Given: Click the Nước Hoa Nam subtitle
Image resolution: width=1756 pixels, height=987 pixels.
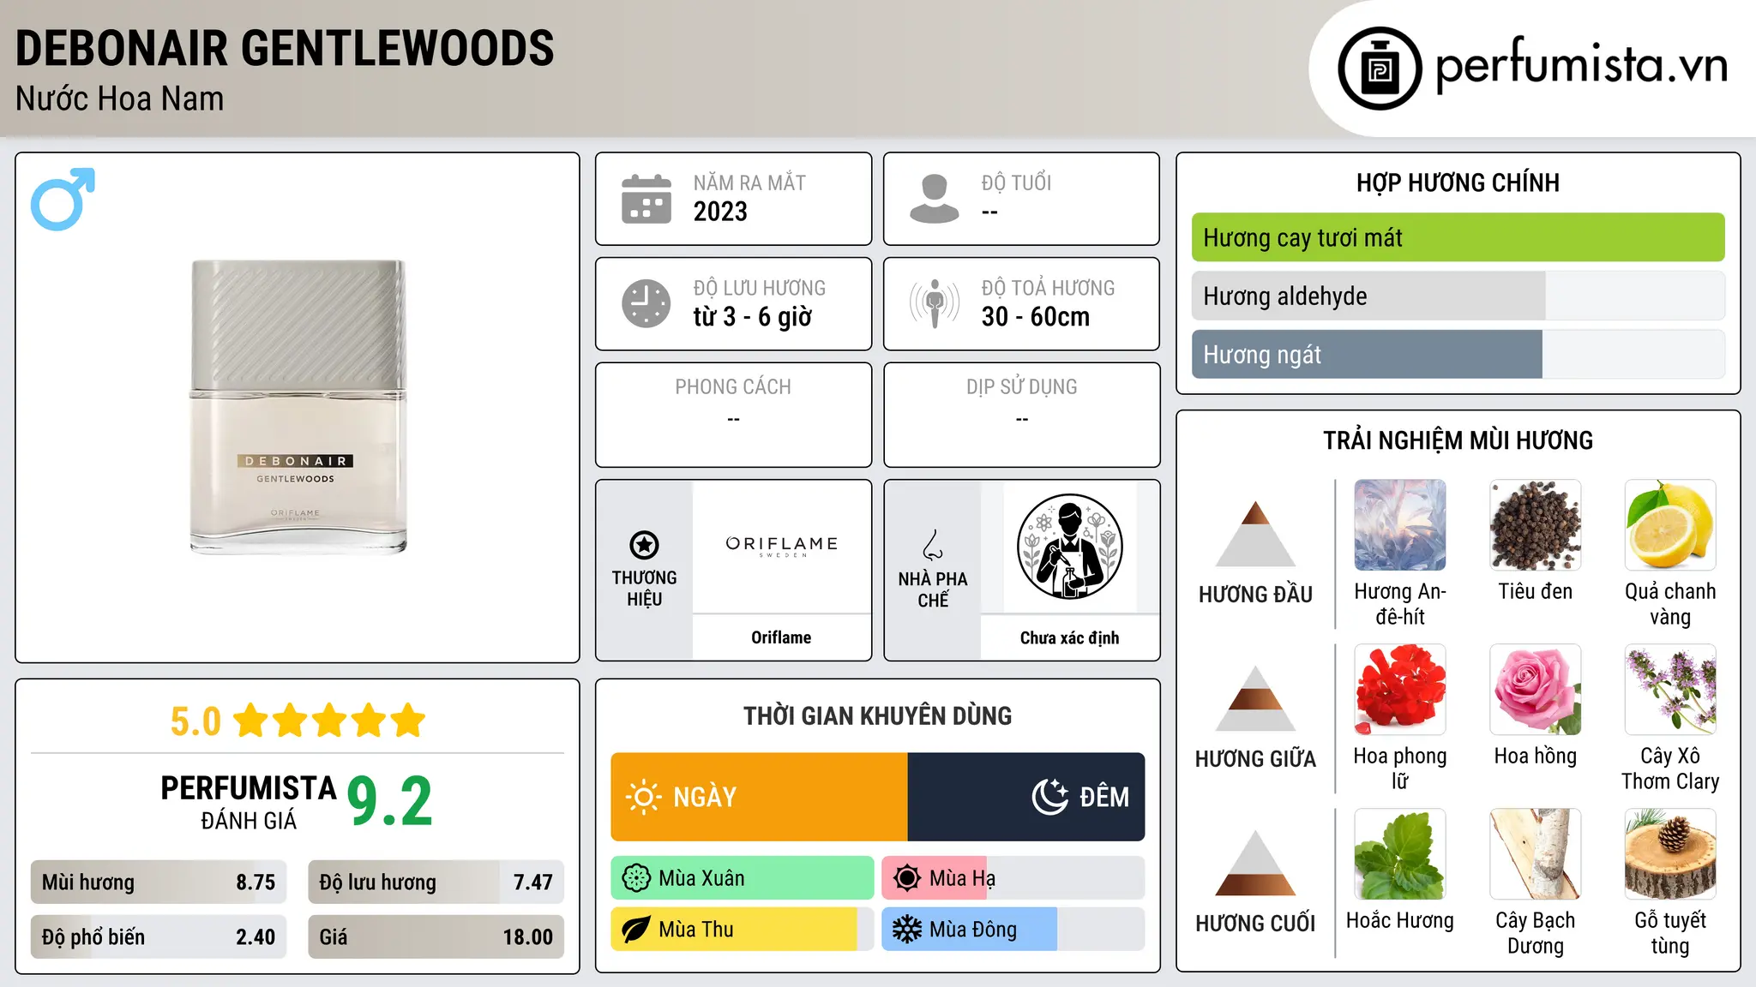Looking at the screenshot, I should [x=119, y=99].
